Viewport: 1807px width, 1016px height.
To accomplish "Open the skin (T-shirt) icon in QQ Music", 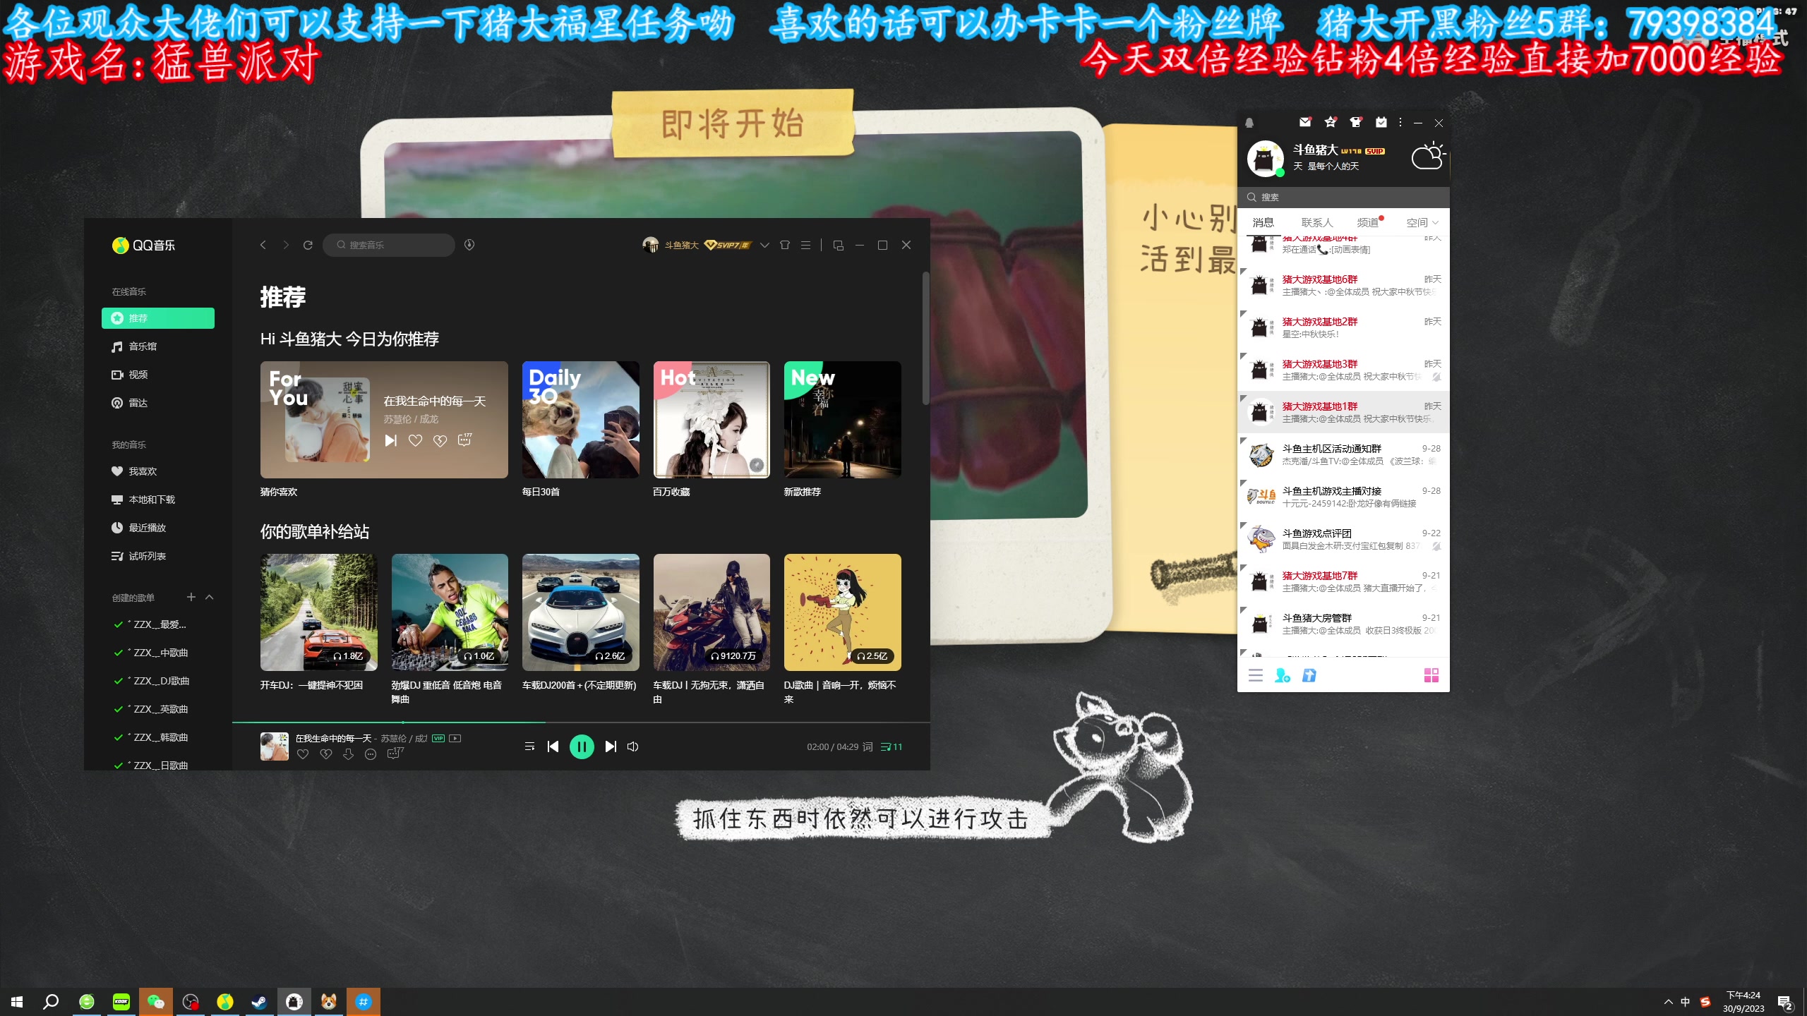I will (785, 245).
